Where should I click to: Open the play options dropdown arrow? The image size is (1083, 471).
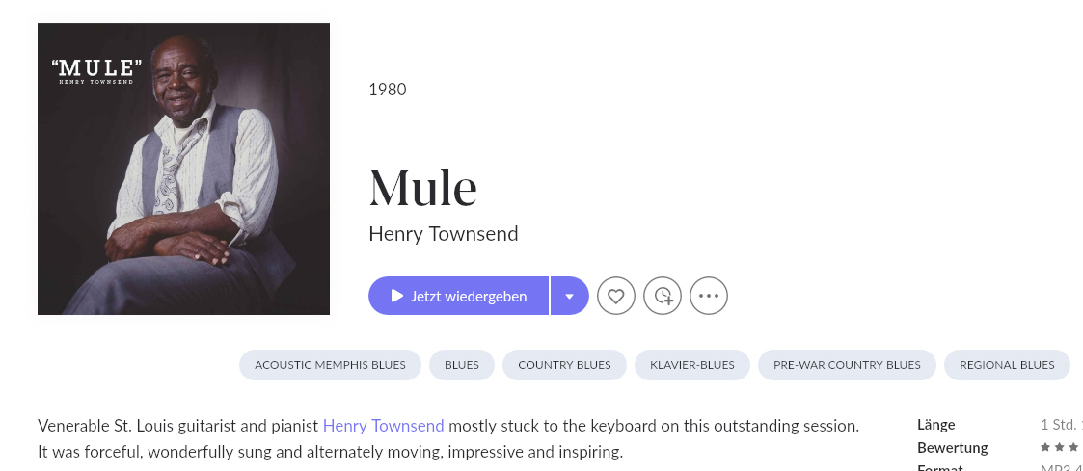point(570,296)
